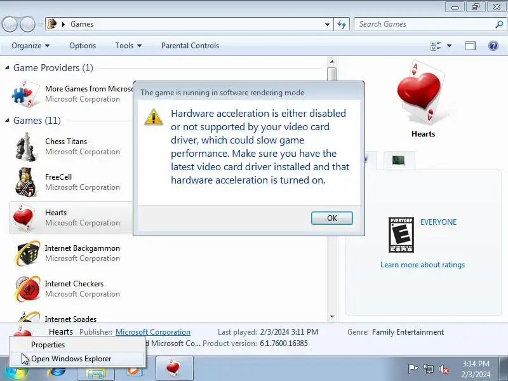Screen dimensions: 508x381
Task: Click scrollbar down arrow in game list
Action: click(x=331, y=316)
